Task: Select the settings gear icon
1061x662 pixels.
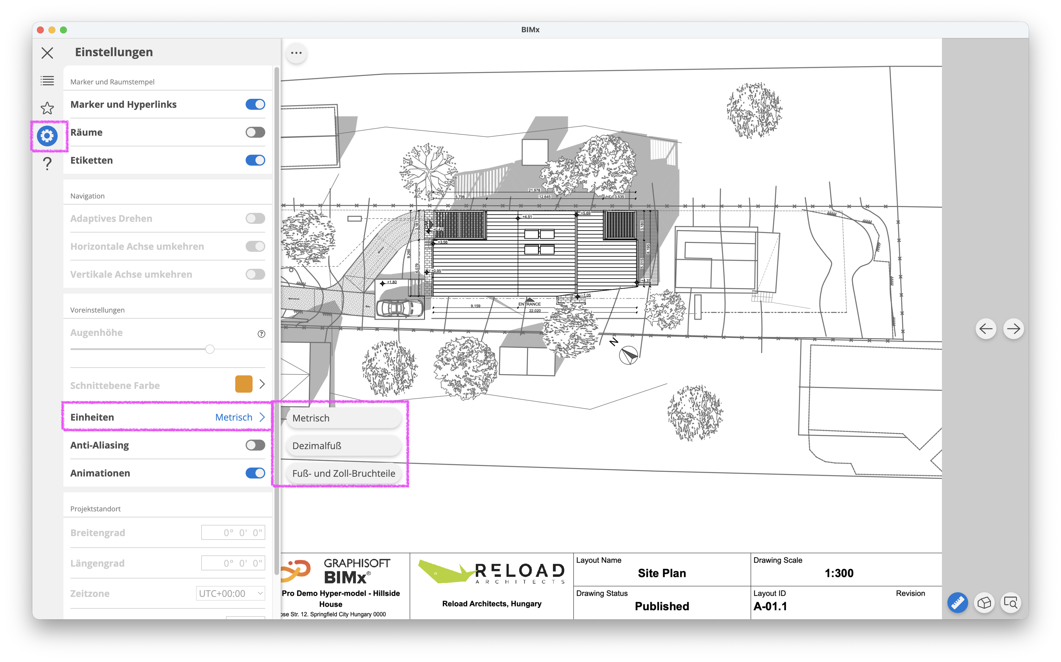Action: point(47,136)
